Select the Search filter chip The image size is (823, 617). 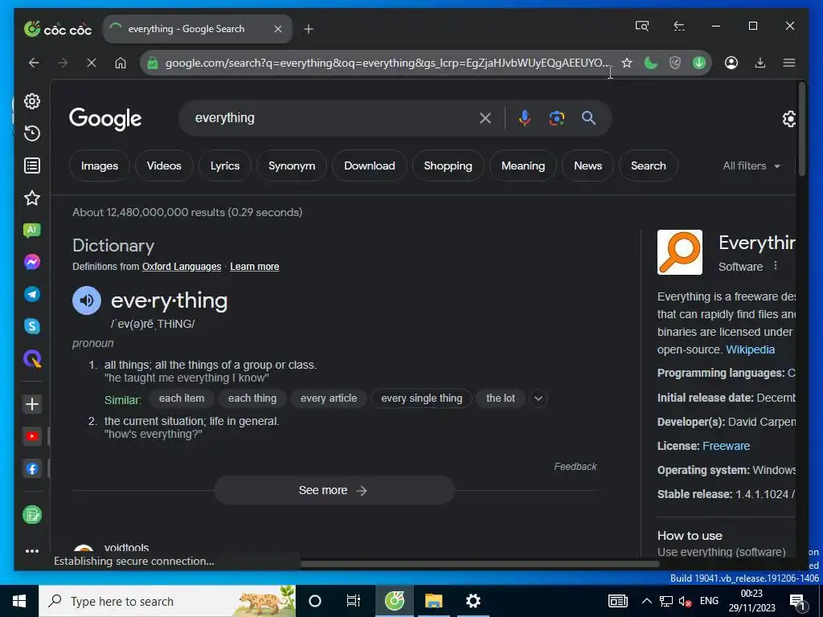click(649, 165)
